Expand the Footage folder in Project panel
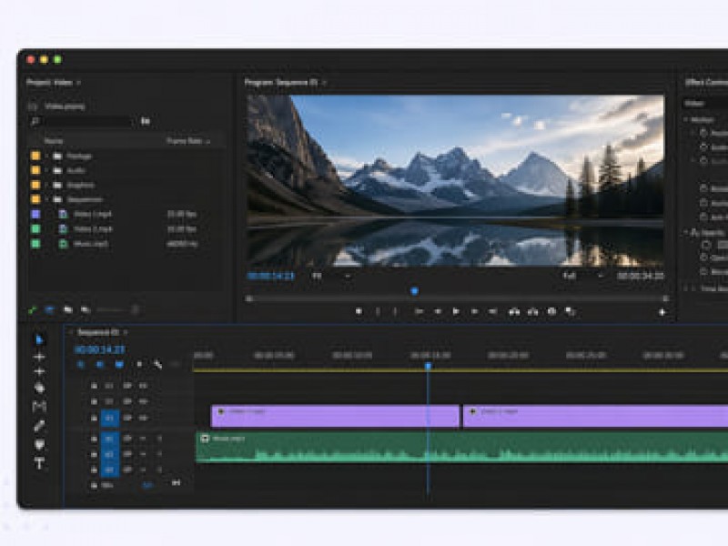The height and width of the screenshot is (546, 728). tap(45, 157)
